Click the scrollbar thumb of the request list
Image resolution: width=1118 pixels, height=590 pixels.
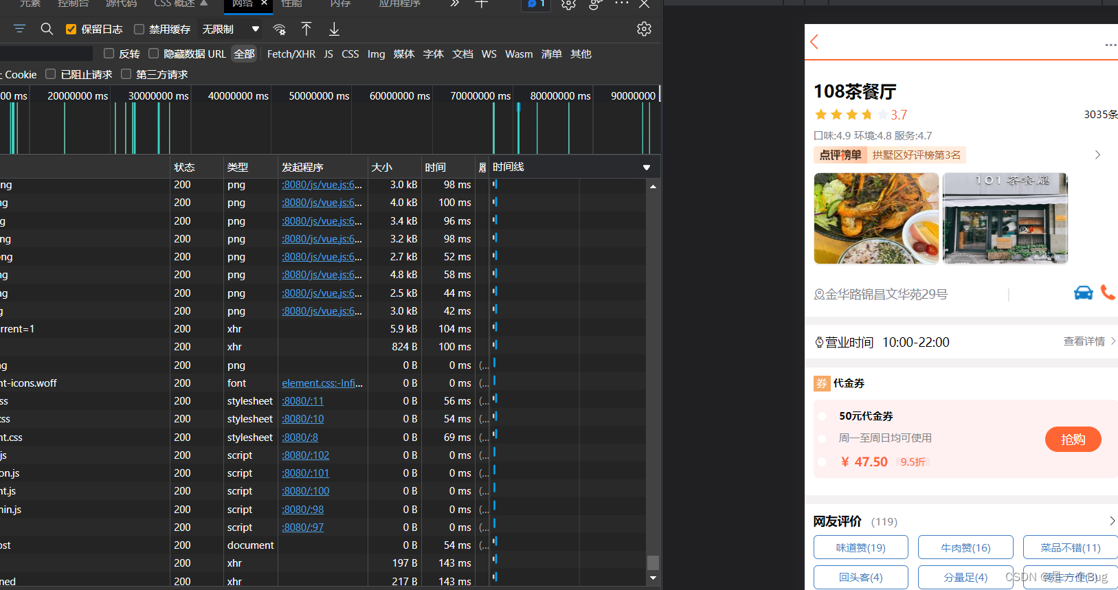(653, 563)
